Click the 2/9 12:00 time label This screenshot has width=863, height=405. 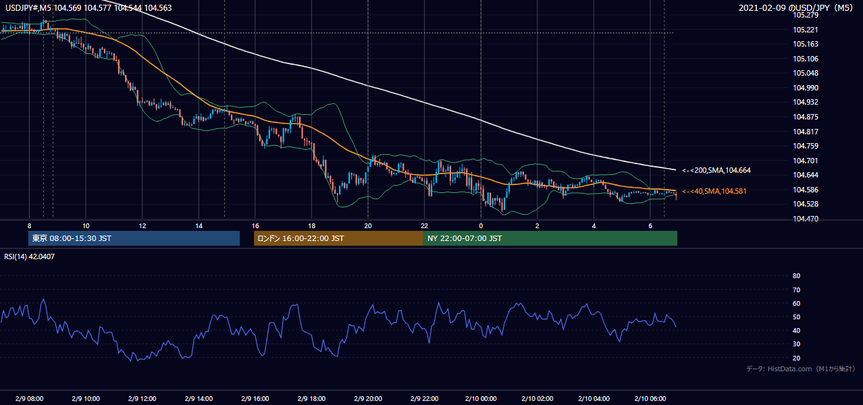(142, 399)
